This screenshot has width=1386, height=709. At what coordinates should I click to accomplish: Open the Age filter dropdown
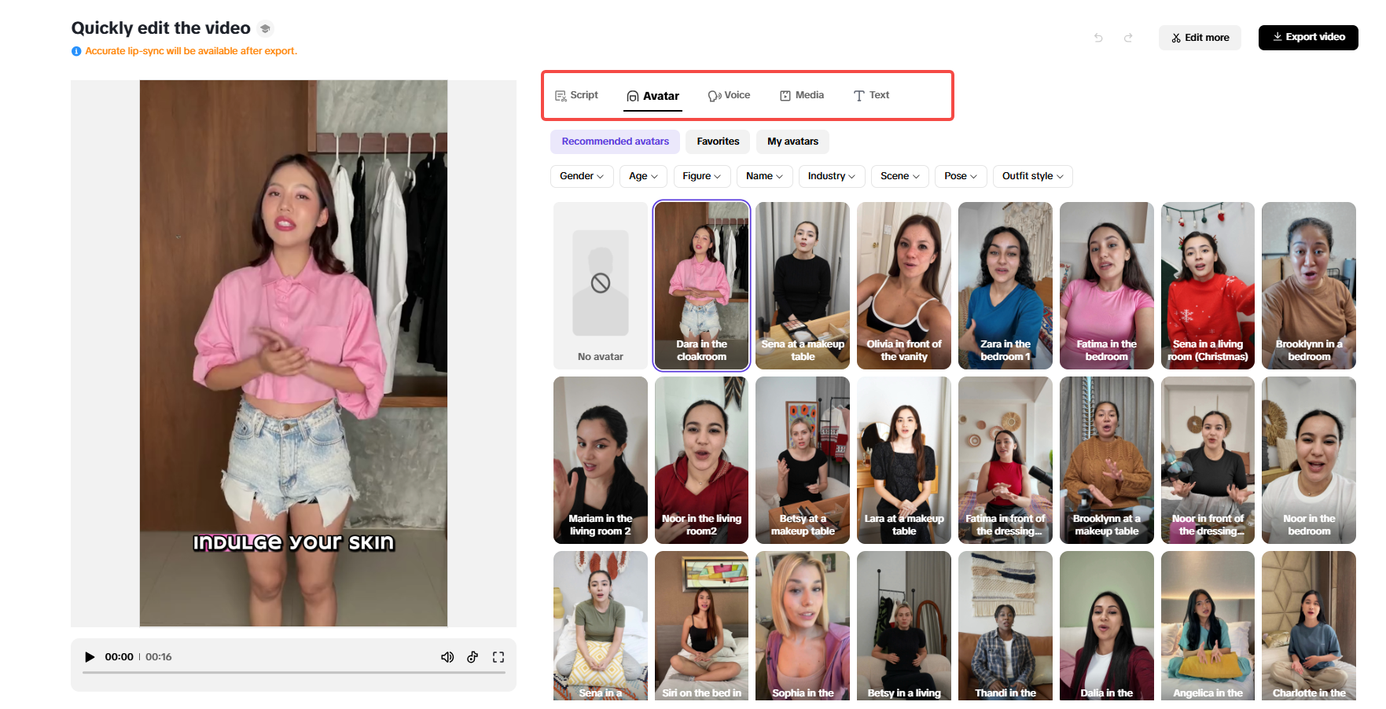coord(643,176)
